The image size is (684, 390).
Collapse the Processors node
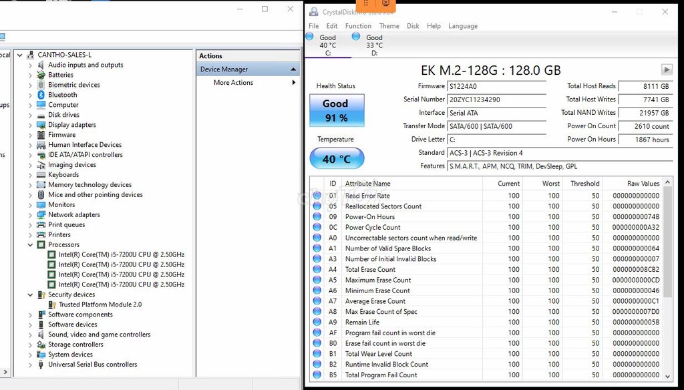pyautogui.click(x=30, y=244)
